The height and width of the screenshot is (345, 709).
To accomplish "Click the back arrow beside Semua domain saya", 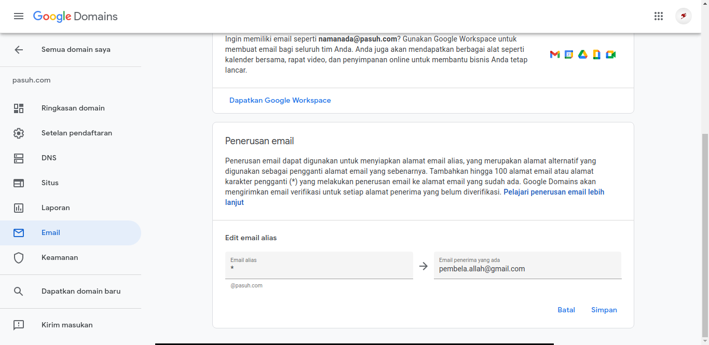I will (19, 50).
